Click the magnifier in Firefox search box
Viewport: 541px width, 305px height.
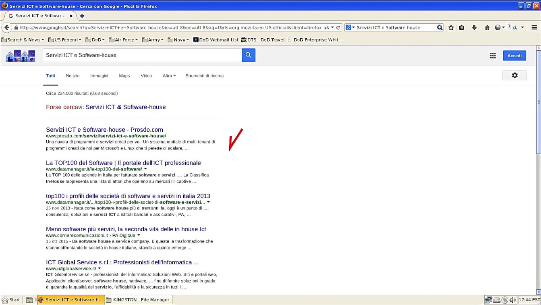(x=440, y=27)
